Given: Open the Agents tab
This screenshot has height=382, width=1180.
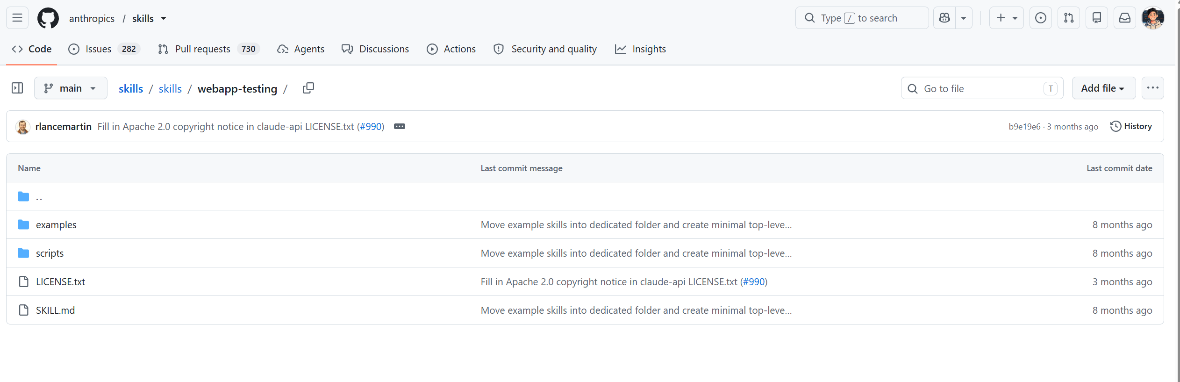Looking at the screenshot, I should click(x=300, y=49).
